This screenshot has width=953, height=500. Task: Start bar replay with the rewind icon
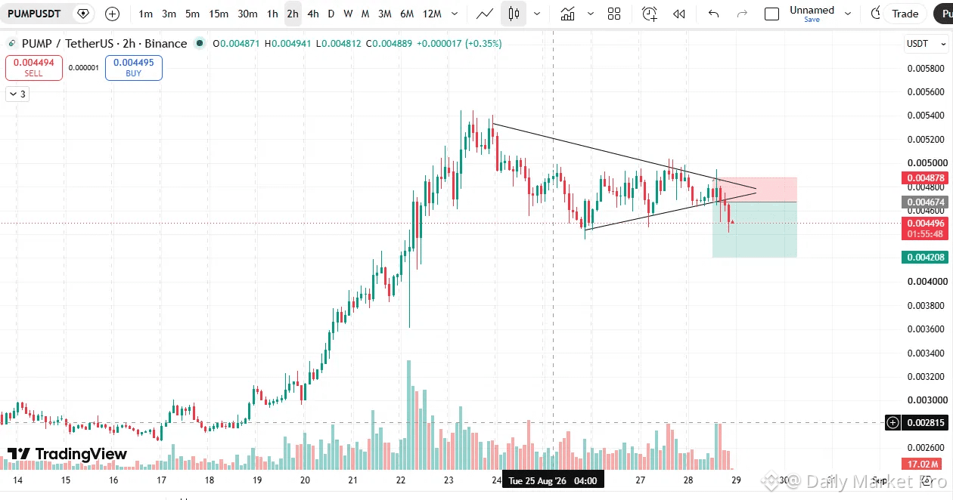click(679, 14)
